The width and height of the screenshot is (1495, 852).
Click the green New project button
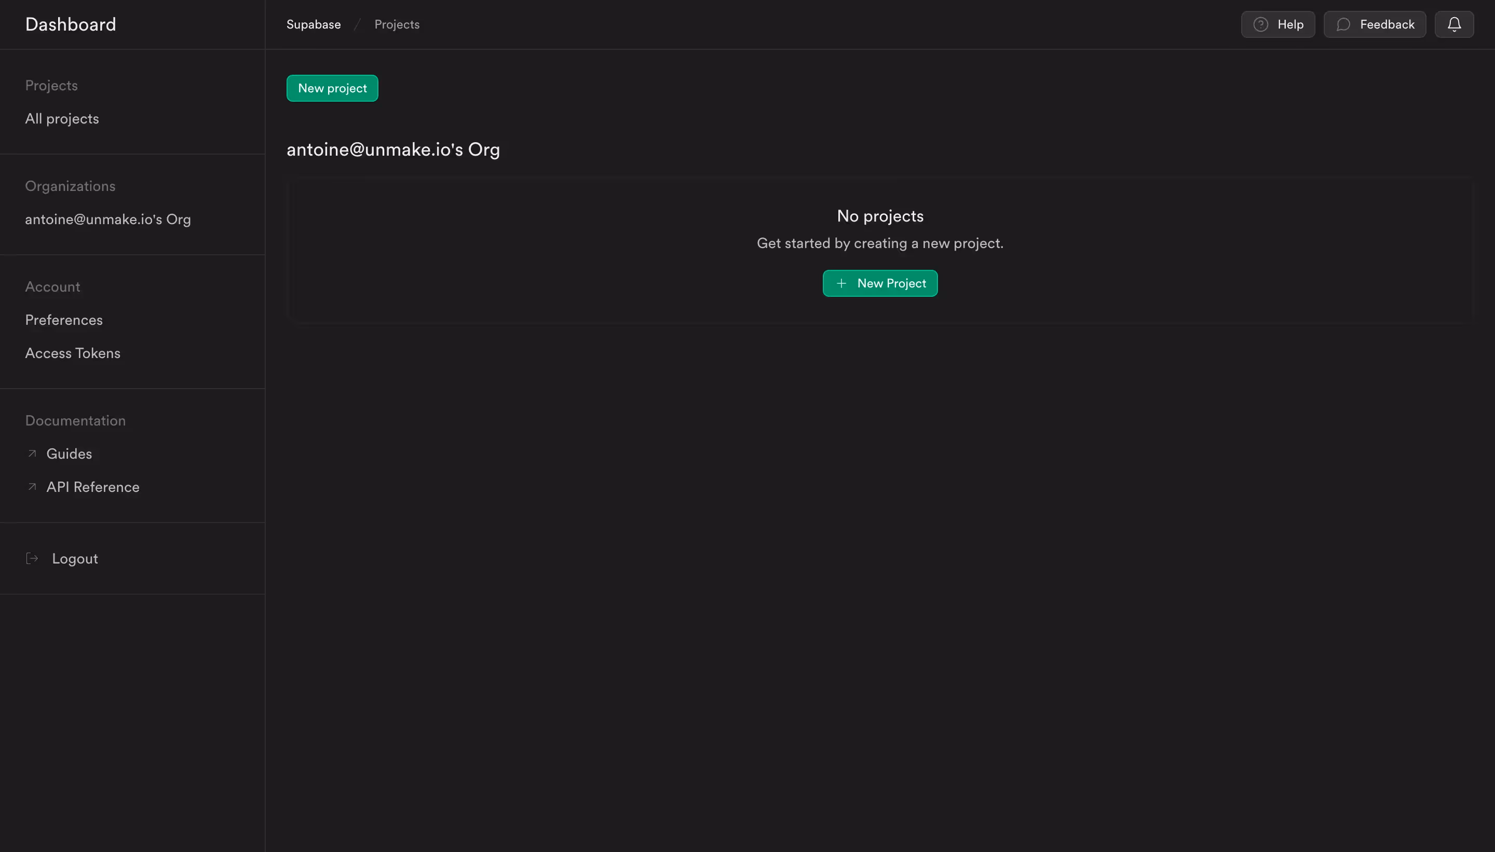coord(332,88)
